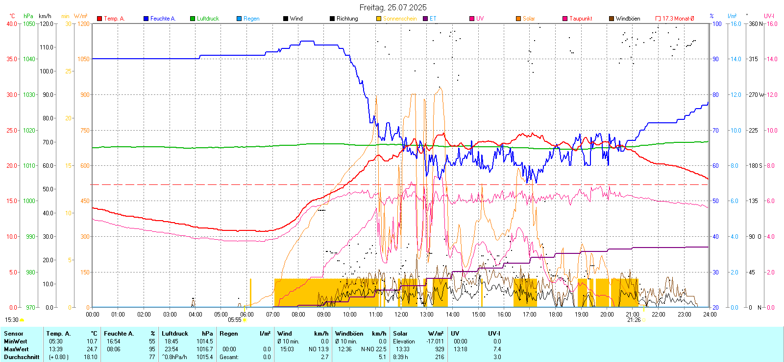Select the Luftdruck header in statistics table
784x362 pixels.
(x=175, y=334)
